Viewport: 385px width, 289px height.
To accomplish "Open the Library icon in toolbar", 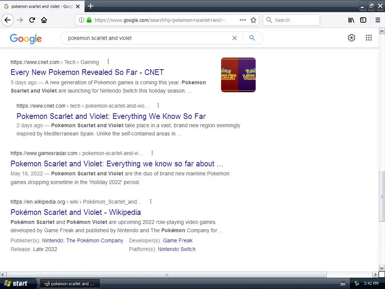I will tap(351, 20).
